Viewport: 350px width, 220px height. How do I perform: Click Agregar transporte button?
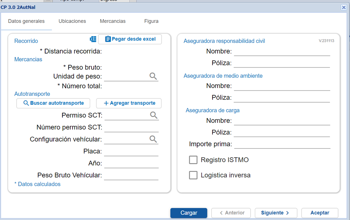coord(129,103)
